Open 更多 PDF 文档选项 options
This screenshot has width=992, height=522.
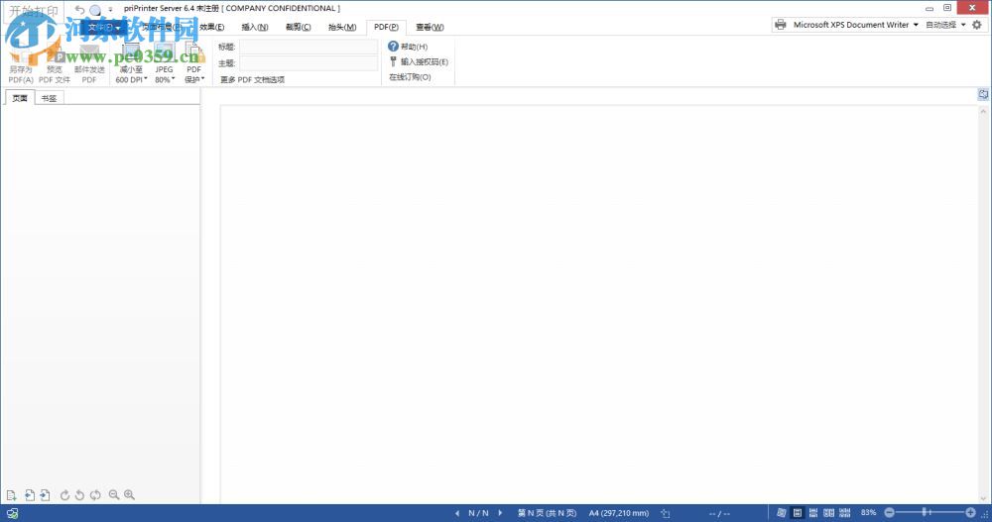(x=252, y=79)
